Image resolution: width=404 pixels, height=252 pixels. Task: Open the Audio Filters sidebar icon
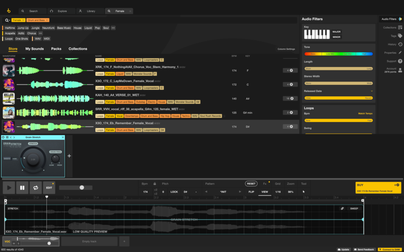pos(400,19)
